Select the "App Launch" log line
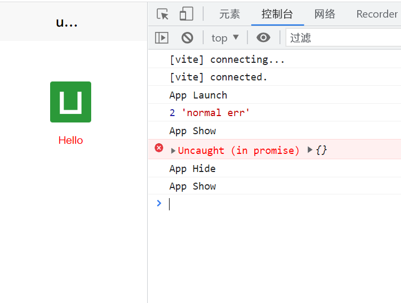The width and height of the screenshot is (401, 303). 275,95
